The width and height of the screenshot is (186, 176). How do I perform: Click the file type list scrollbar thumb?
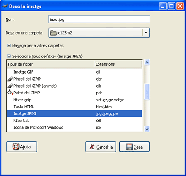147,92
